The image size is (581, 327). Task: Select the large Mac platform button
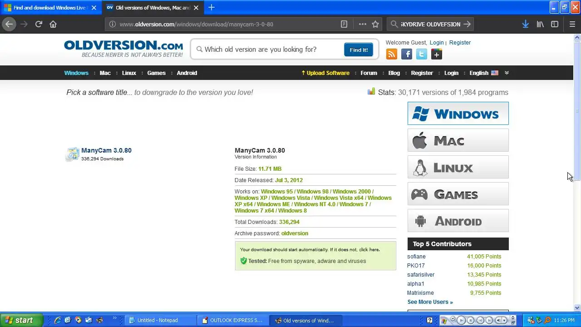pyautogui.click(x=458, y=140)
